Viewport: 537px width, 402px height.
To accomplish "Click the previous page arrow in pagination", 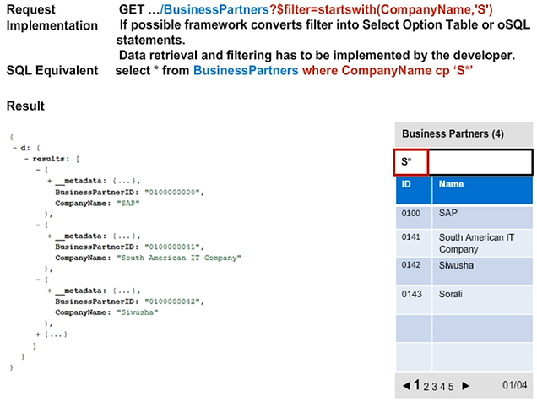I will 405,386.
